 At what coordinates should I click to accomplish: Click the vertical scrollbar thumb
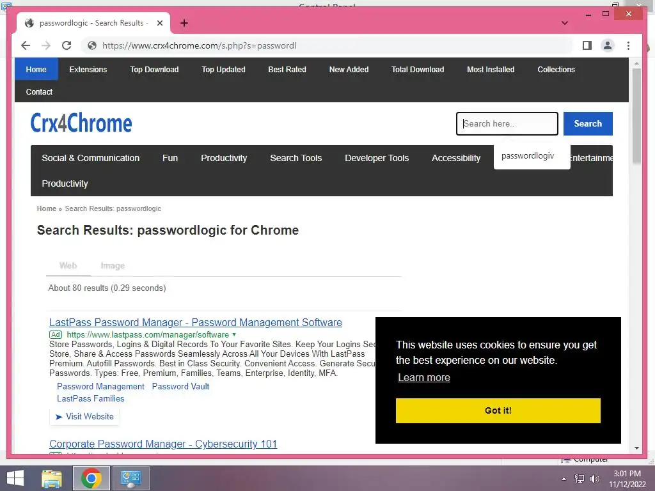coord(636,116)
